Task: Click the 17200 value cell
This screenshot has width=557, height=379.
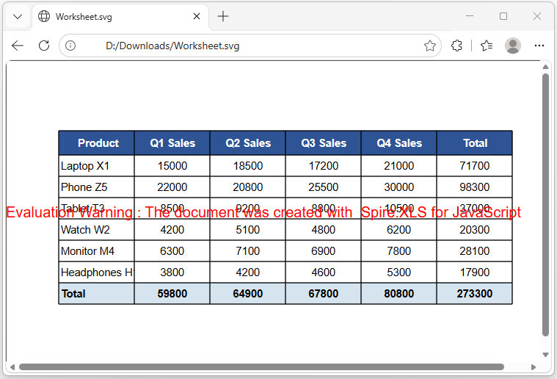Action: [324, 166]
